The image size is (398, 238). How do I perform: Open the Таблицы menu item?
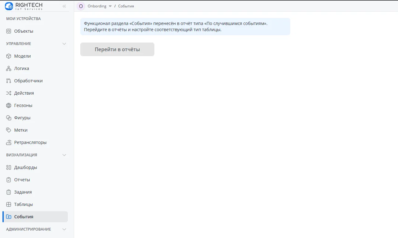[23, 204]
